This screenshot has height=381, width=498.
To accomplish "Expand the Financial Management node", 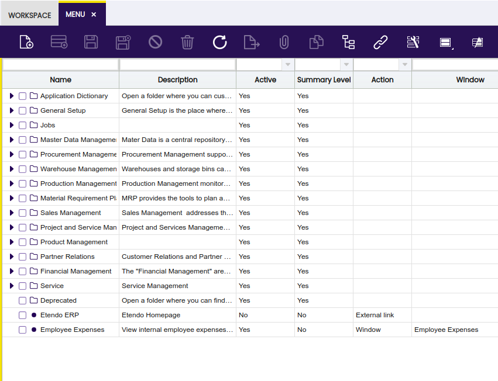I will 12,271.
